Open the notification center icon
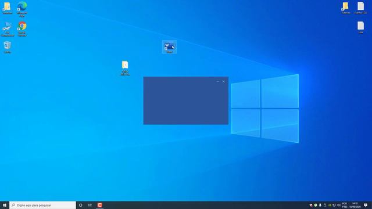This screenshot has height=209, width=372. coord(366,205)
